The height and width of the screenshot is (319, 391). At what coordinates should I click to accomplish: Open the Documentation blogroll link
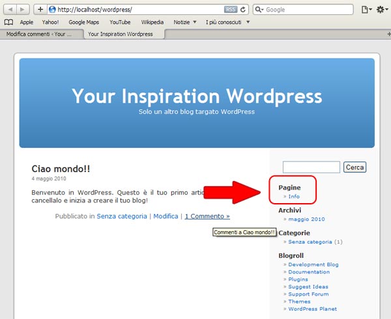pos(309,272)
